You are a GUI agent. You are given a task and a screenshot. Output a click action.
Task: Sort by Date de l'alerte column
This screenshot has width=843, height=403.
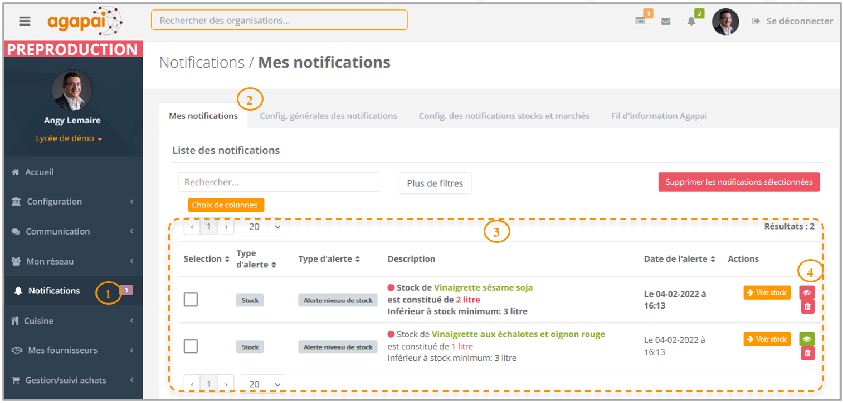680,259
